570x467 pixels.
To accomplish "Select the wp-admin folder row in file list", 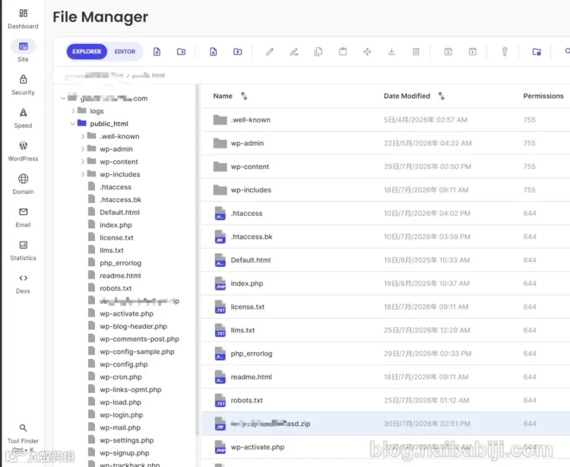I will pyautogui.click(x=386, y=143).
